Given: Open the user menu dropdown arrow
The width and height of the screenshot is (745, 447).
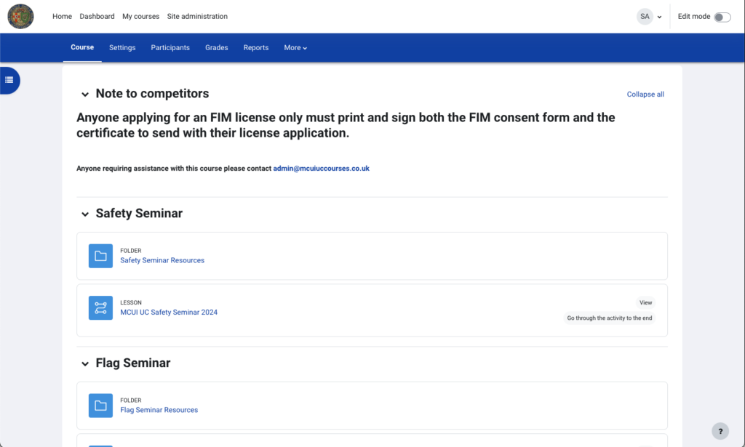Looking at the screenshot, I should coord(659,17).
